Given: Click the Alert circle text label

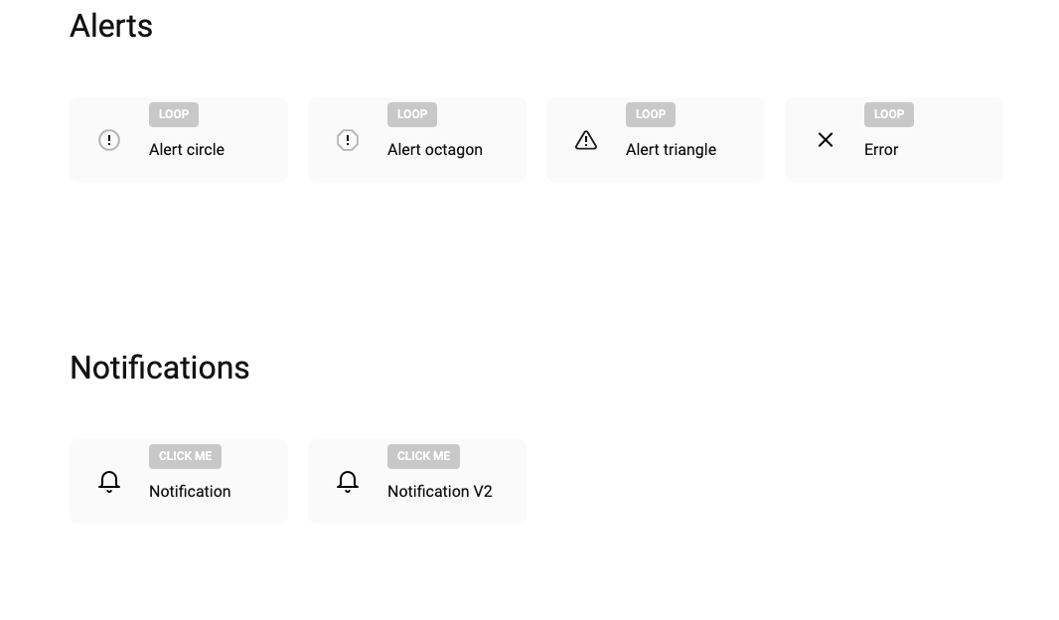Looking at the screenshot, I should (x=187, y=149).
